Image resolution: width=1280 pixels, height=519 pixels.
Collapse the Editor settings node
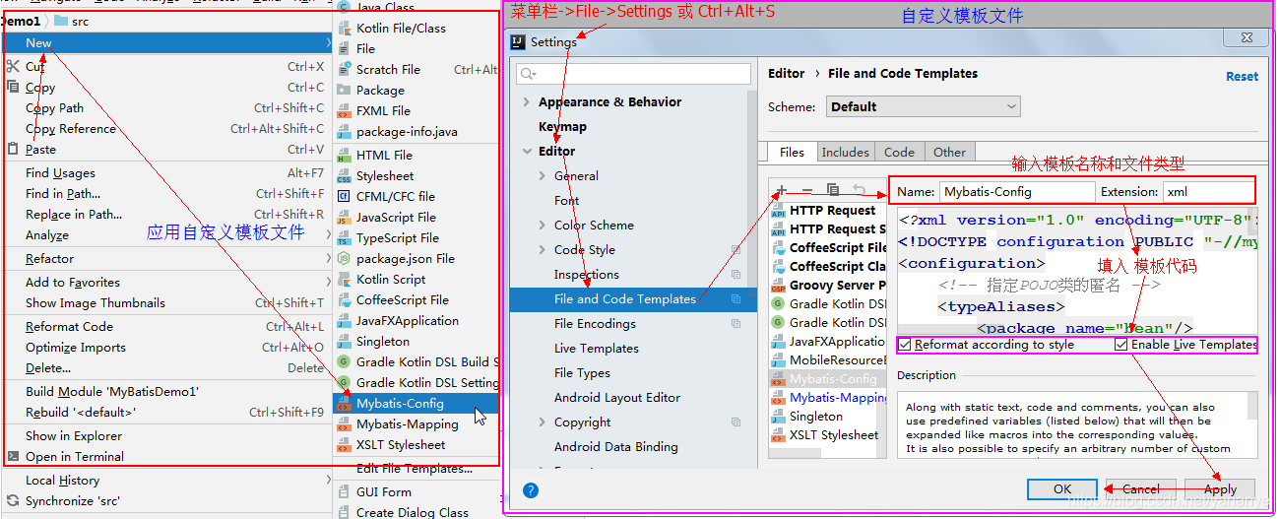[527, 151]
